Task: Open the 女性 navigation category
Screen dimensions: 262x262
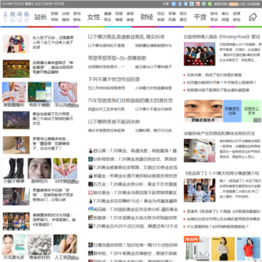Action: coord(94,17)
